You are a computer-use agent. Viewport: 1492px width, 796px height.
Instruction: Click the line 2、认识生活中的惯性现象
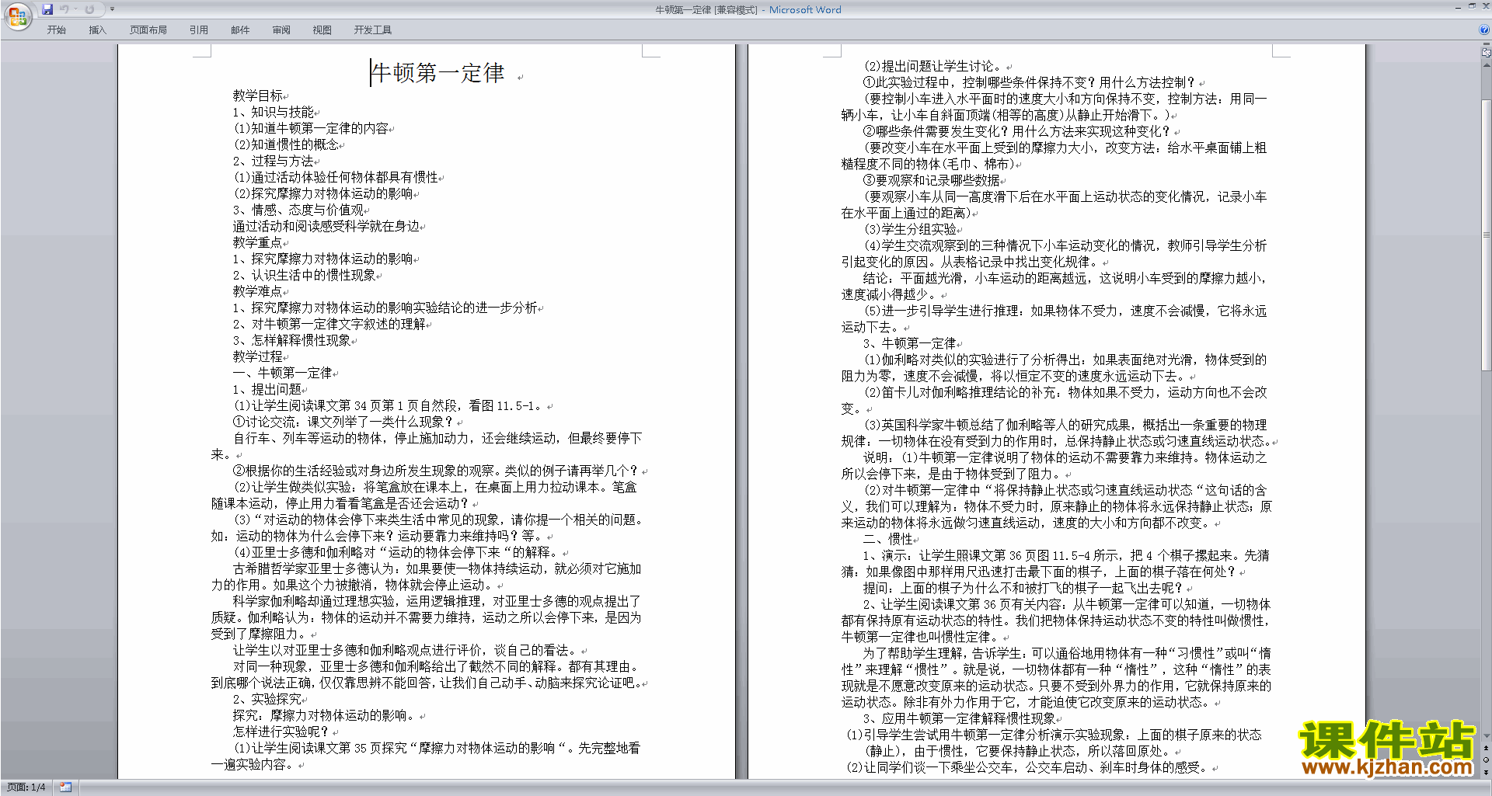[304, 275]
